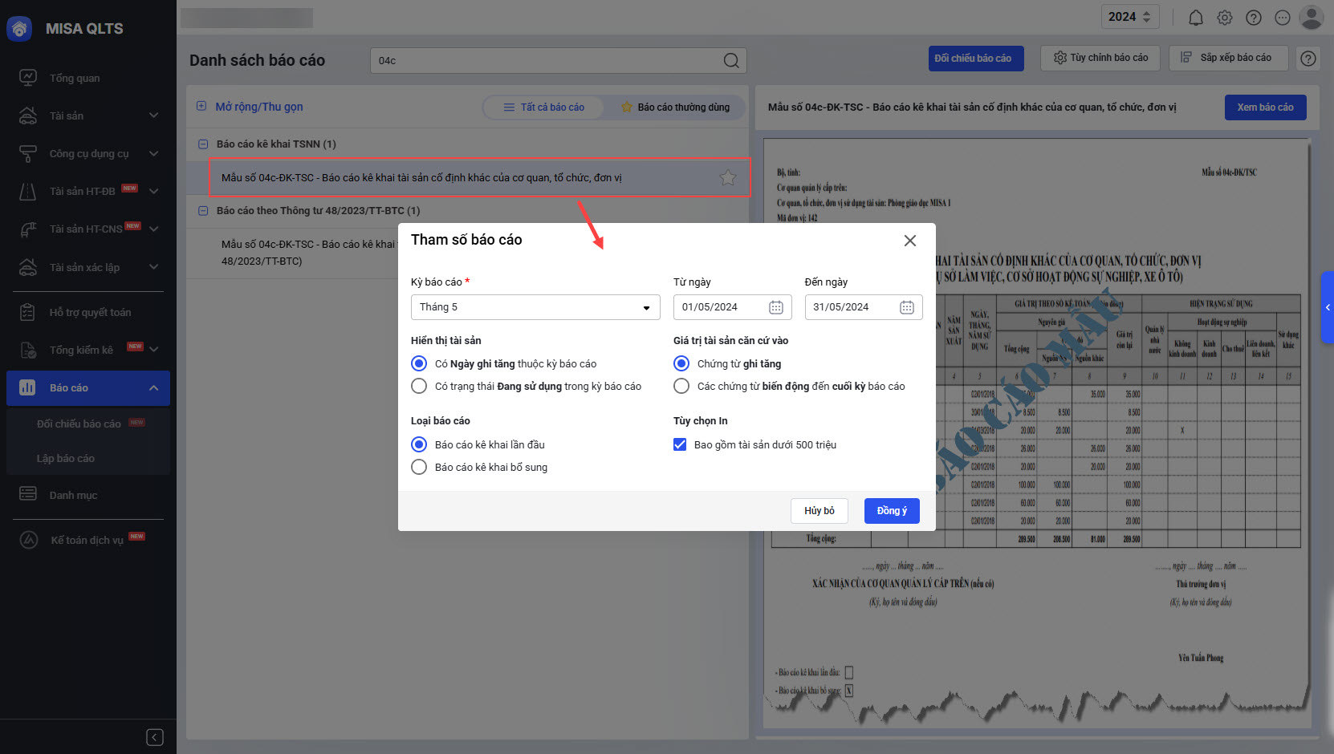Open calendar picker for Đến ngày
The width and height of the screenshot is (1334, 754).
[906, 307]
